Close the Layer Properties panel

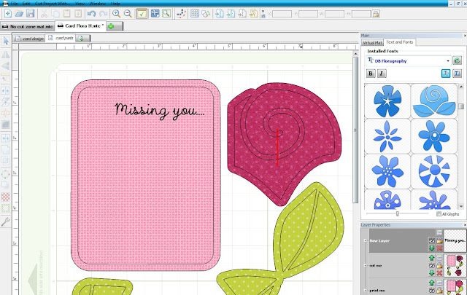pyautogui.click(x=465, y=225)
